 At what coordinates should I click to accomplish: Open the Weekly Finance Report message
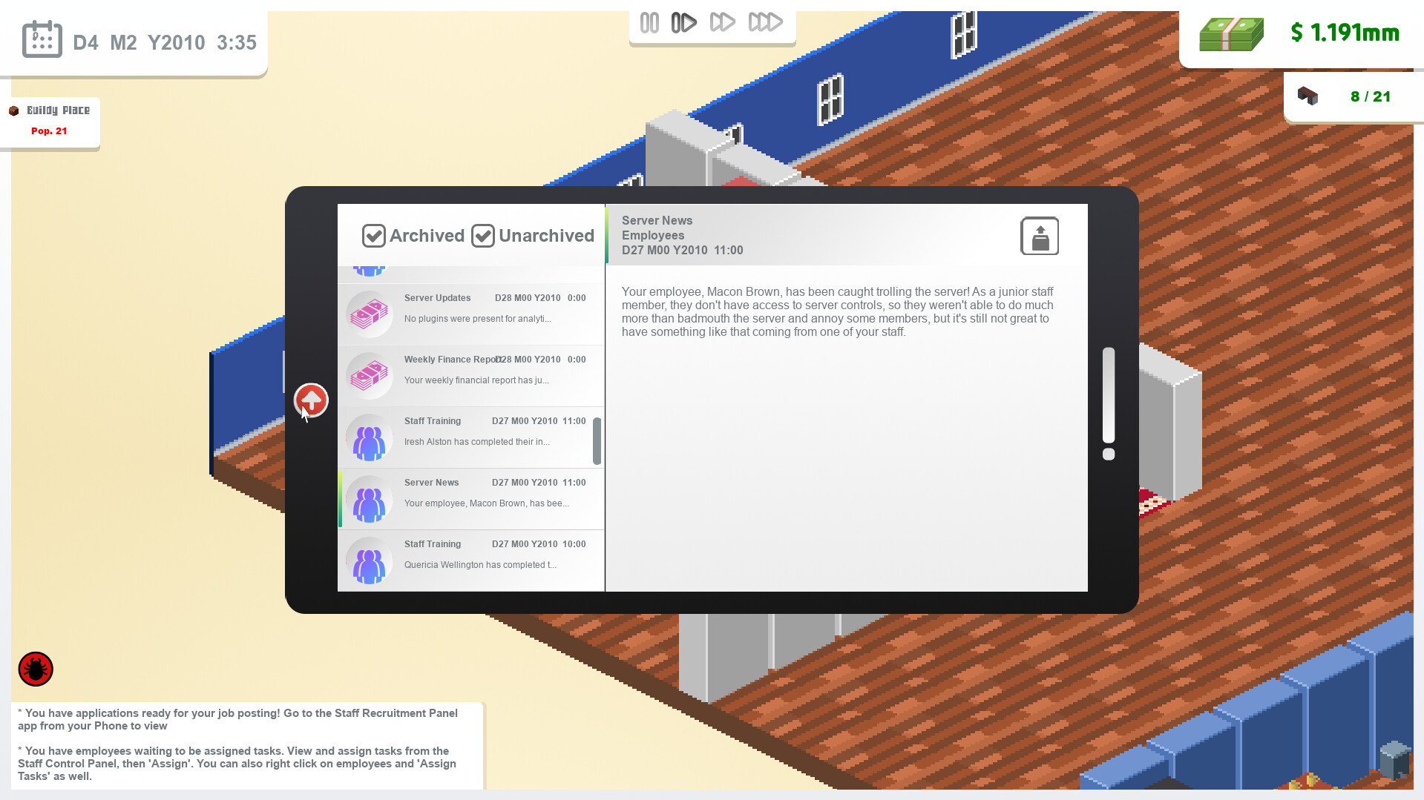click(471, 376)
